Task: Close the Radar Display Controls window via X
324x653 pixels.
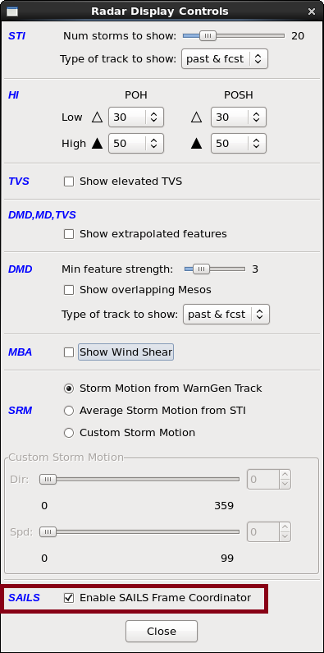Action: click(311, 11)
